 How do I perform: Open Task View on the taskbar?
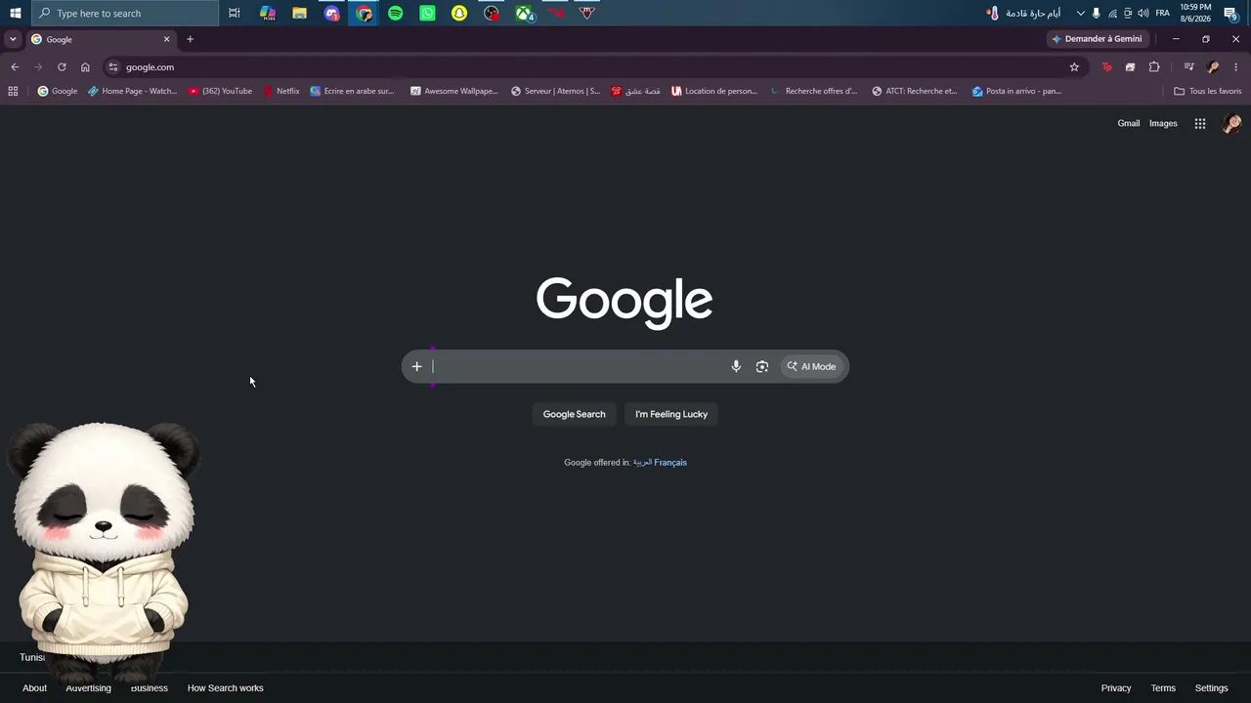pos(235,13)
